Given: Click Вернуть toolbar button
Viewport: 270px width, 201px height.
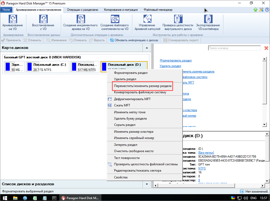Looking at the screenshot, I should coord(97,40).
